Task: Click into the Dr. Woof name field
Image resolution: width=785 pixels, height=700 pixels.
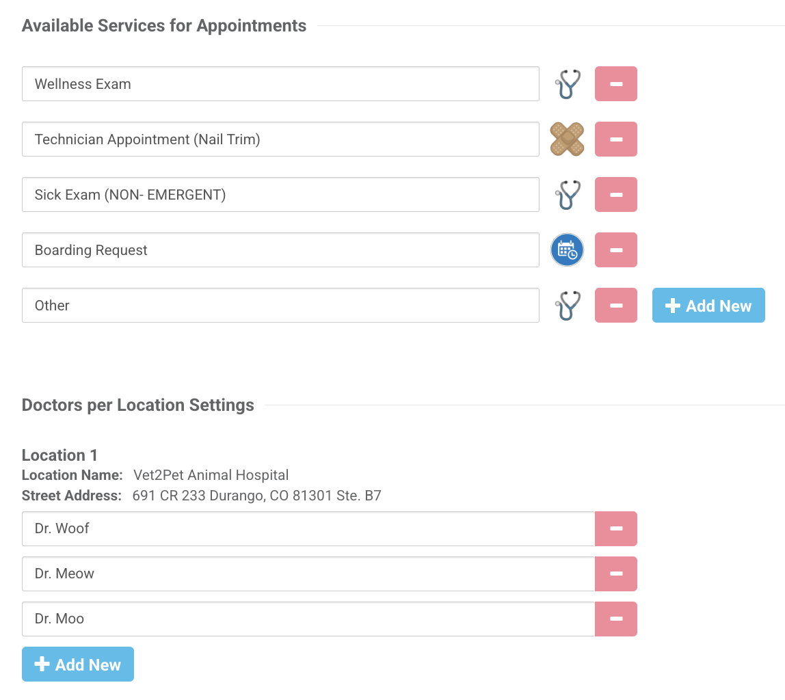Action: pyautogui.click(x=308, y=529)
